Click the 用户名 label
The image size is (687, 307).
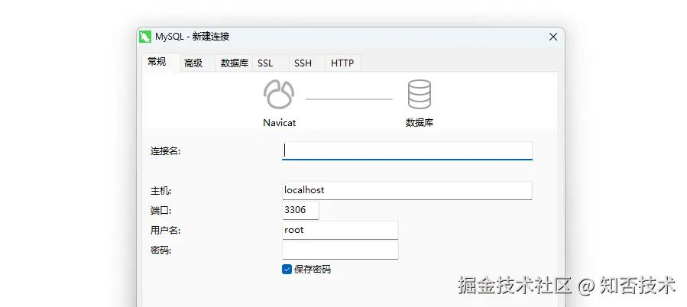pyautogui.click(x=166, y=231)
